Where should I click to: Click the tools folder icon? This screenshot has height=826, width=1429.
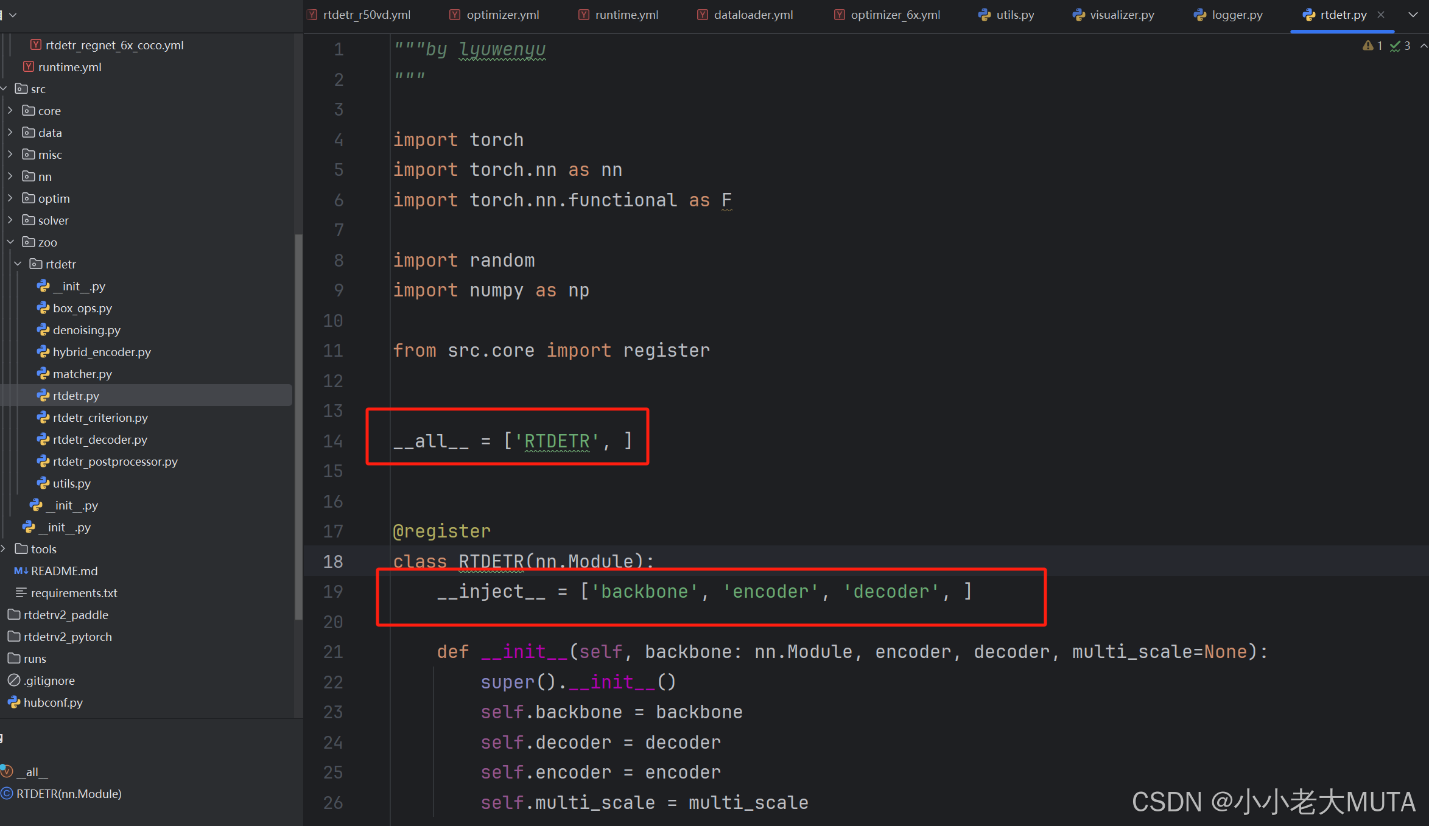(x=21, y=549)
